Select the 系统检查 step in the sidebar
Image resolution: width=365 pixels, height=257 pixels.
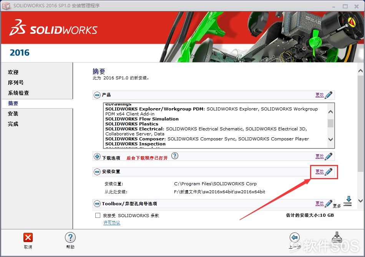(18, 93)
